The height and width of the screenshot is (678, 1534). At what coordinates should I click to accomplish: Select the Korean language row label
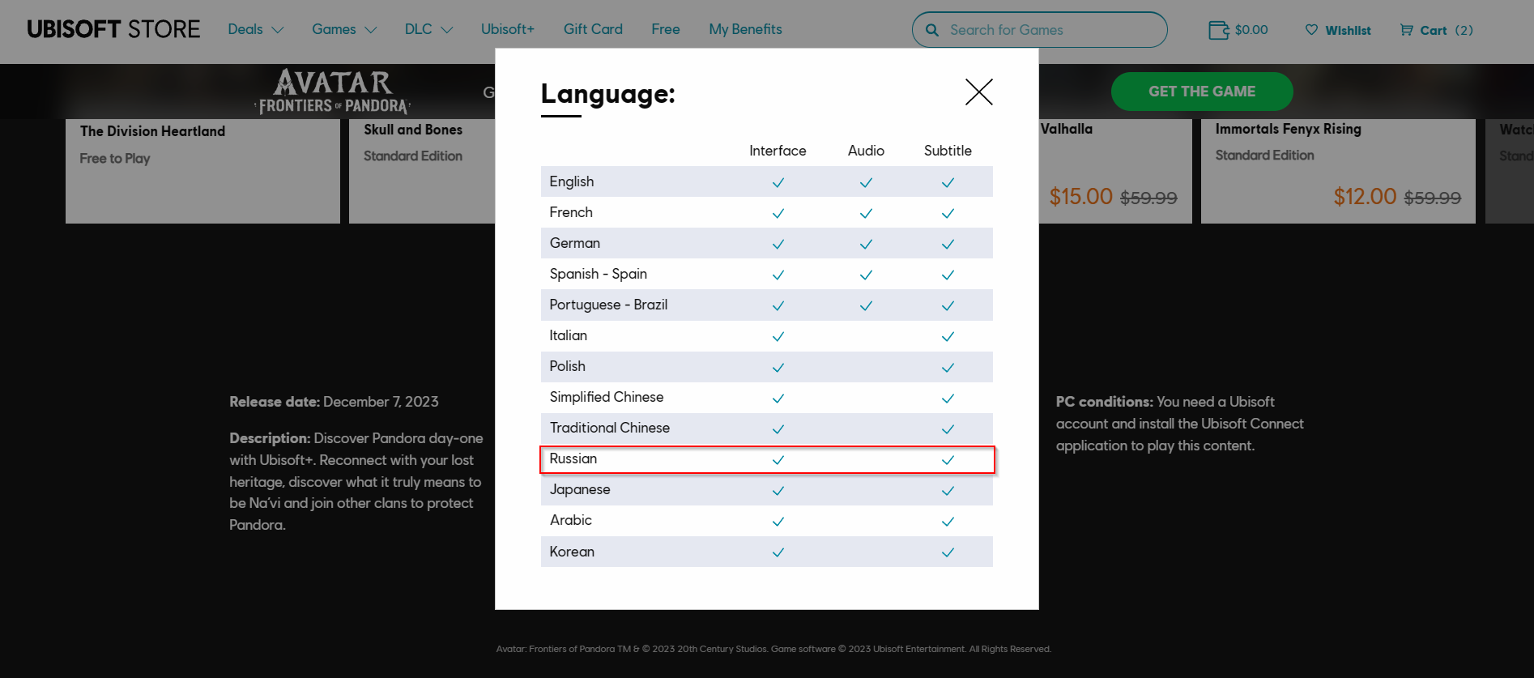pos(572,552)
